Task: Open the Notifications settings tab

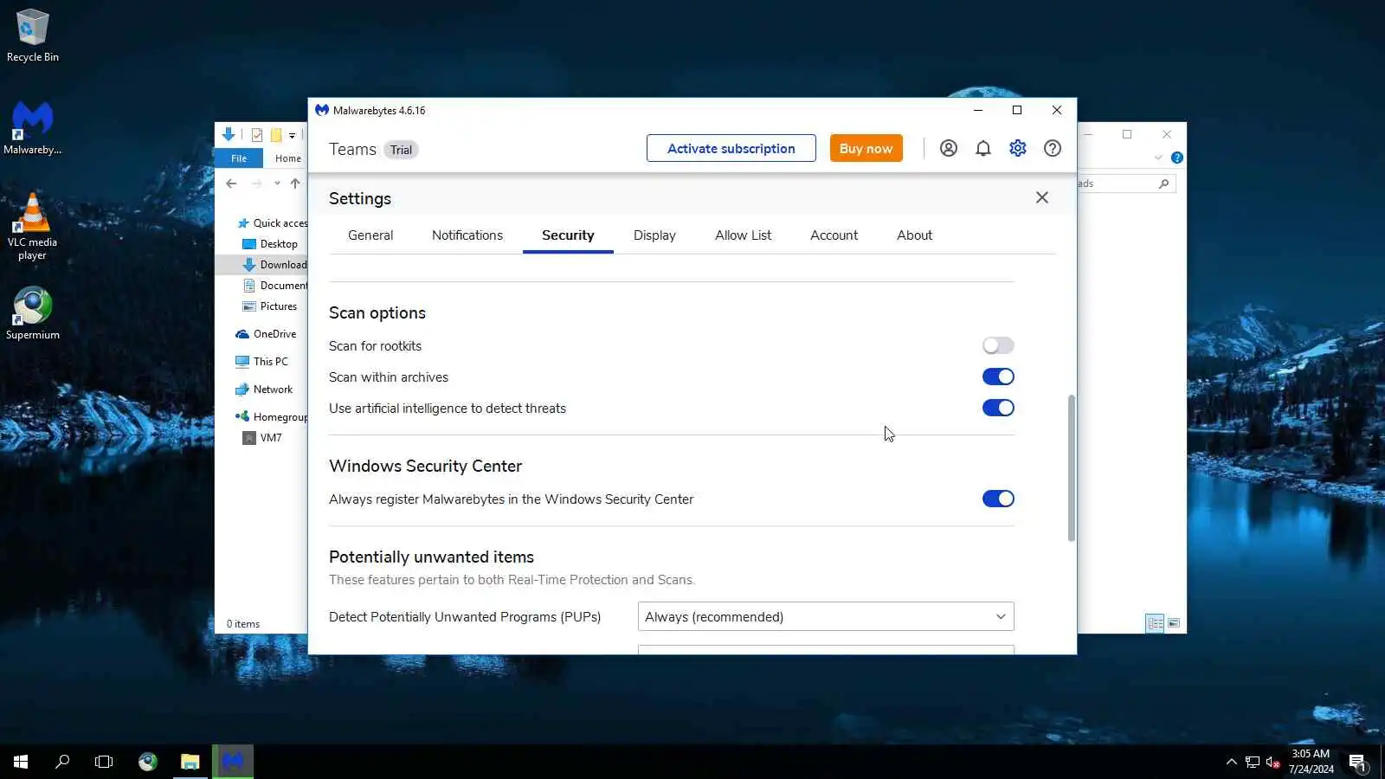Action: pyautogui.click(x=467, y=235)
